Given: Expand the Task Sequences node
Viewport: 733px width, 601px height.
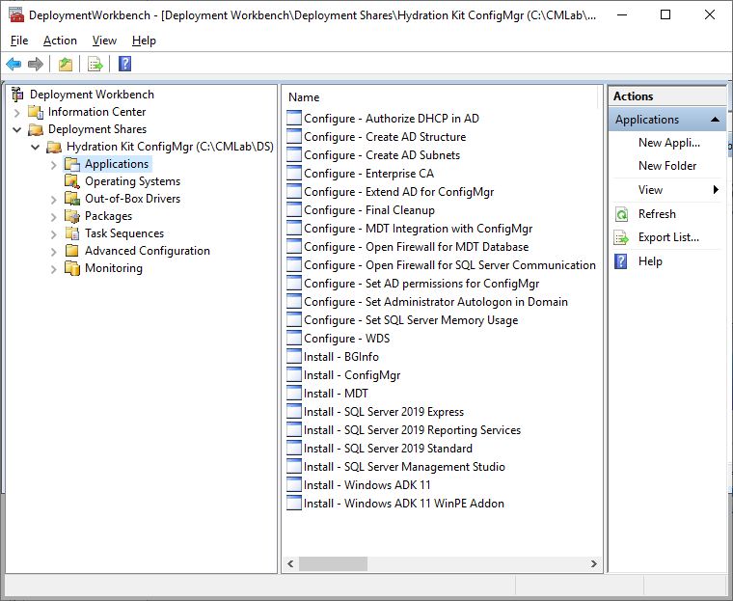Looking at the screenshot, I should (x=54, y=233).
